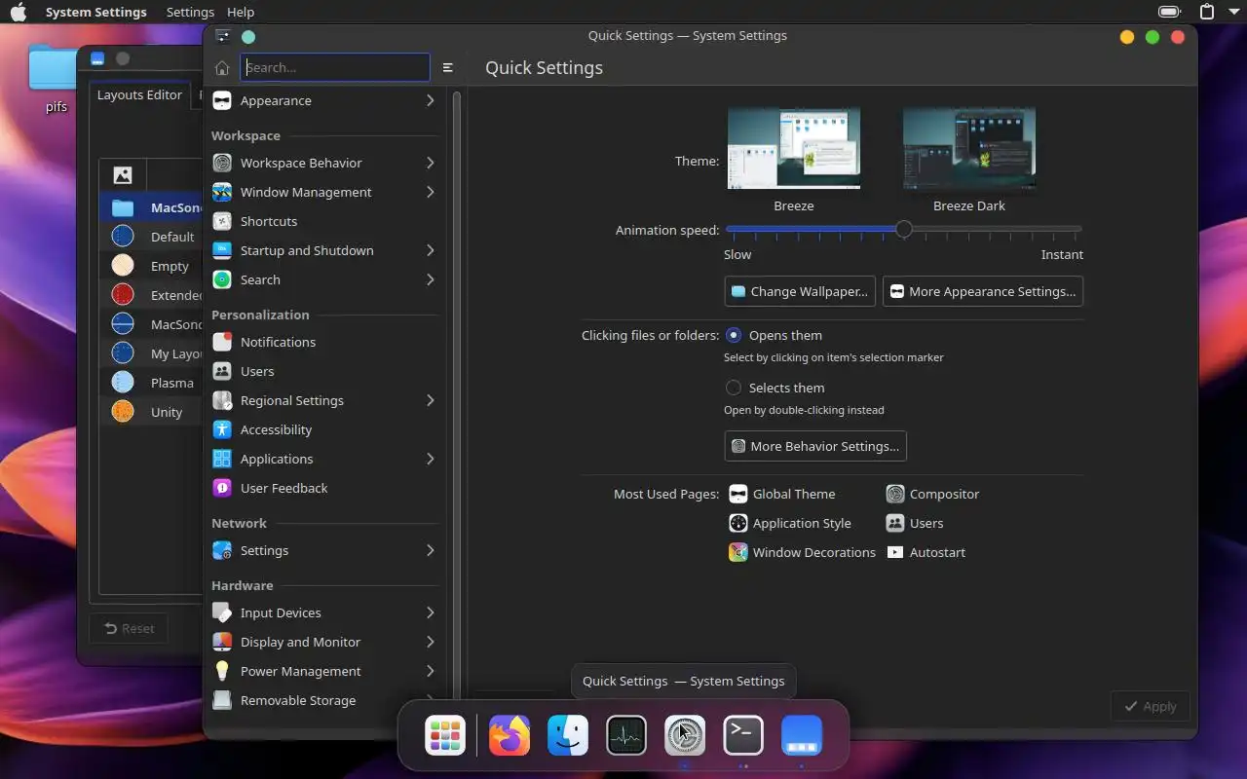Open Application Style from Most Used Pages
The height and width of the screenshot is (779, 1247).
pos(790,523)
